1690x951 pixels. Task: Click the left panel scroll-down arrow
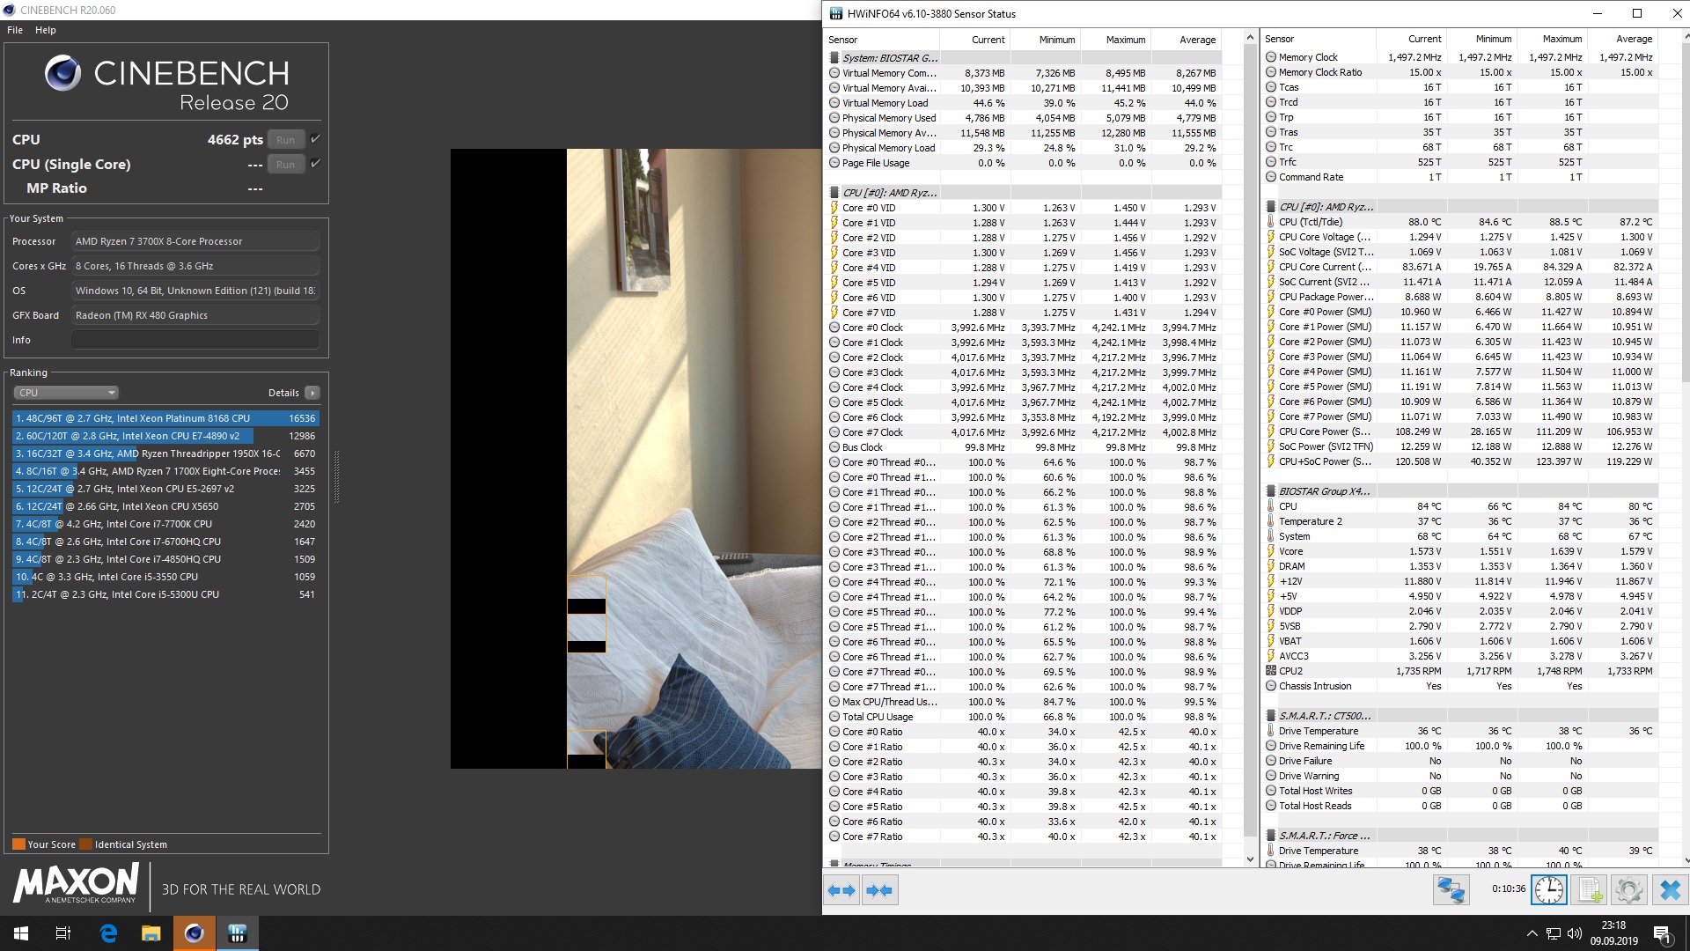pos(1250,859)
